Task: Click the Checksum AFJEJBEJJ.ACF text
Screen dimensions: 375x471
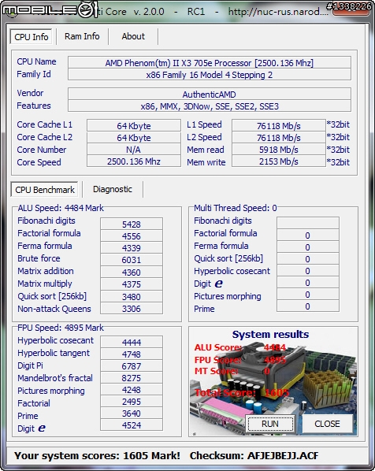Action: [254, 456]
